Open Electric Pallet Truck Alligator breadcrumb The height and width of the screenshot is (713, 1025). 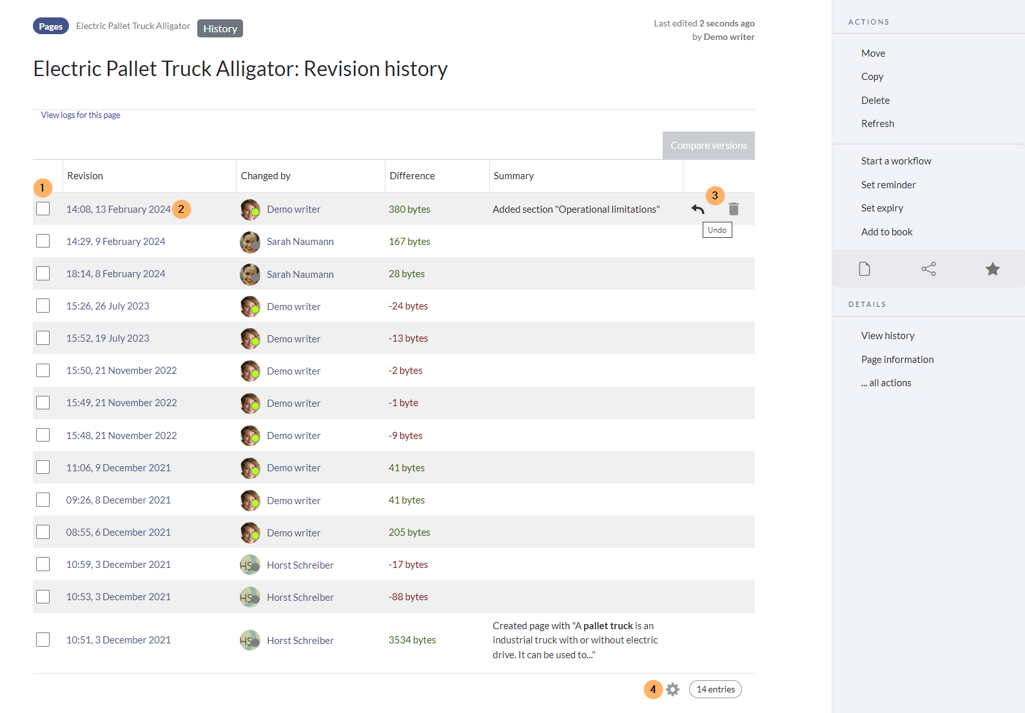(x=133, y=26)
